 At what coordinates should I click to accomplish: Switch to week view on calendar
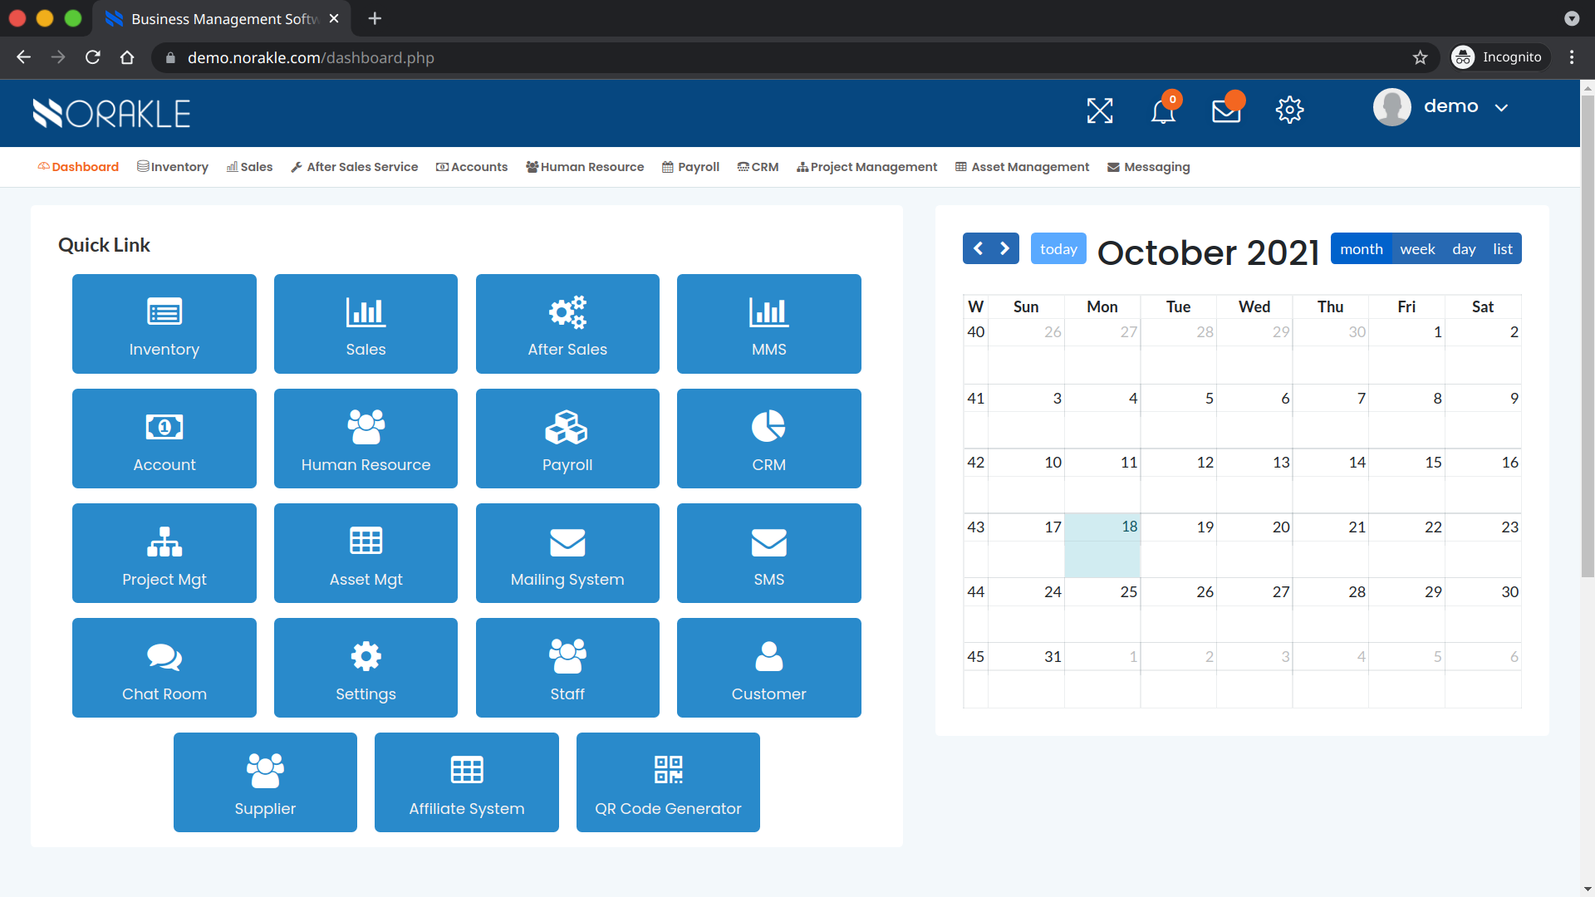click(x=1417, y=248)
